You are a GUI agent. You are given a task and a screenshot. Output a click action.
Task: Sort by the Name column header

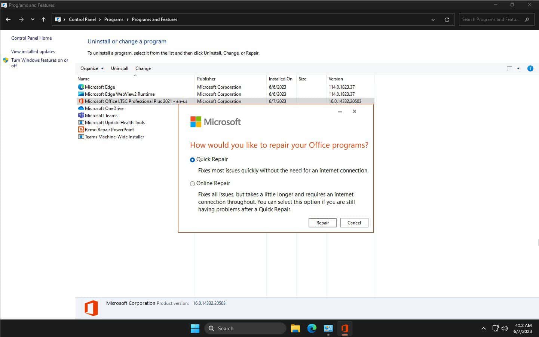coord(135,79)
